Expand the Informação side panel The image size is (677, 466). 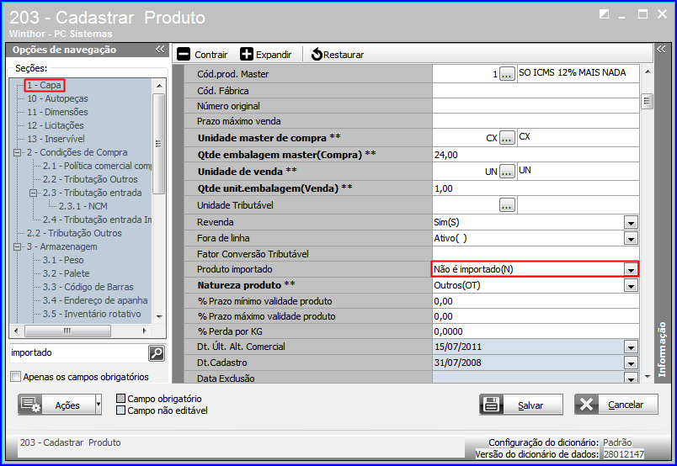tap(661, 49)
